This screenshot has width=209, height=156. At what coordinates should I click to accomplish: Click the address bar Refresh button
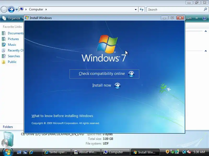click(x=142, y=9)
